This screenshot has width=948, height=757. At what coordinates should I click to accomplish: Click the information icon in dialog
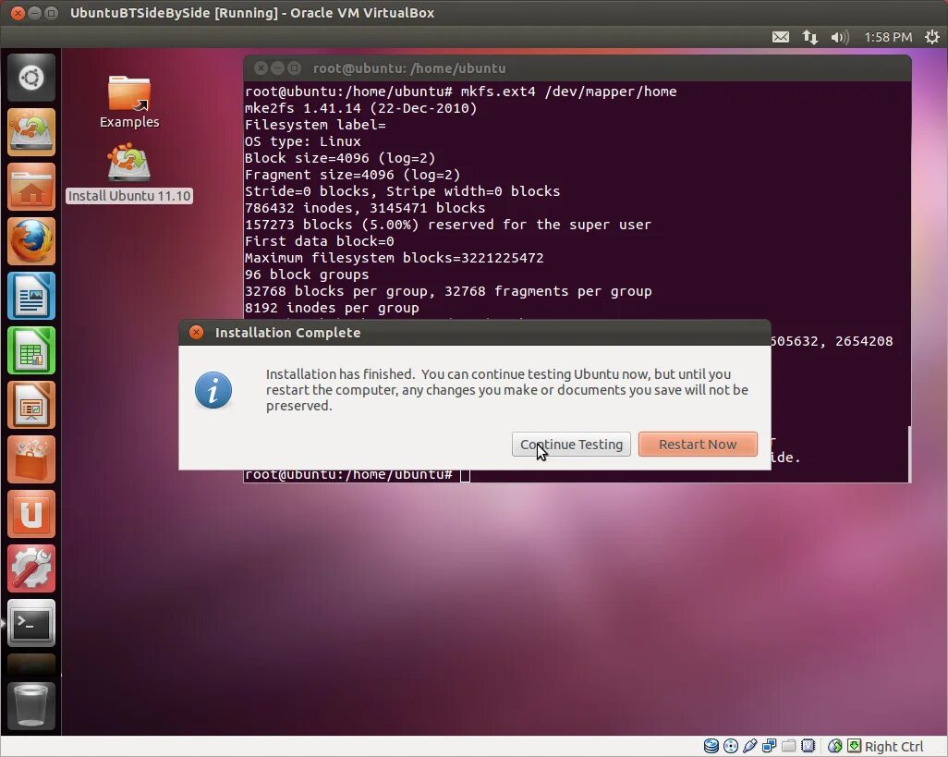coord(213,390)
